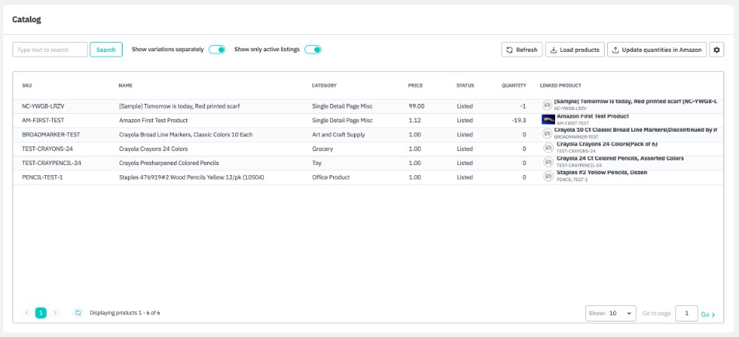The width and height of the screenshot is (739, 337).
Task: Go to the previous page arrow
Action: point(26,313)
